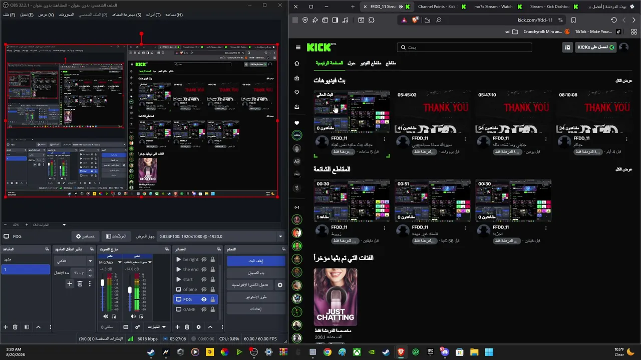
Task: Stop streaming with the blue OBS button
Action: coord(255,261)
